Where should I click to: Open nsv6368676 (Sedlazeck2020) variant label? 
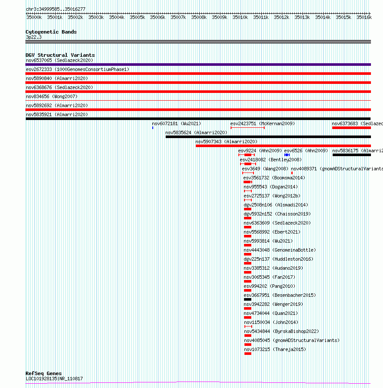click(x=59, y=88)
